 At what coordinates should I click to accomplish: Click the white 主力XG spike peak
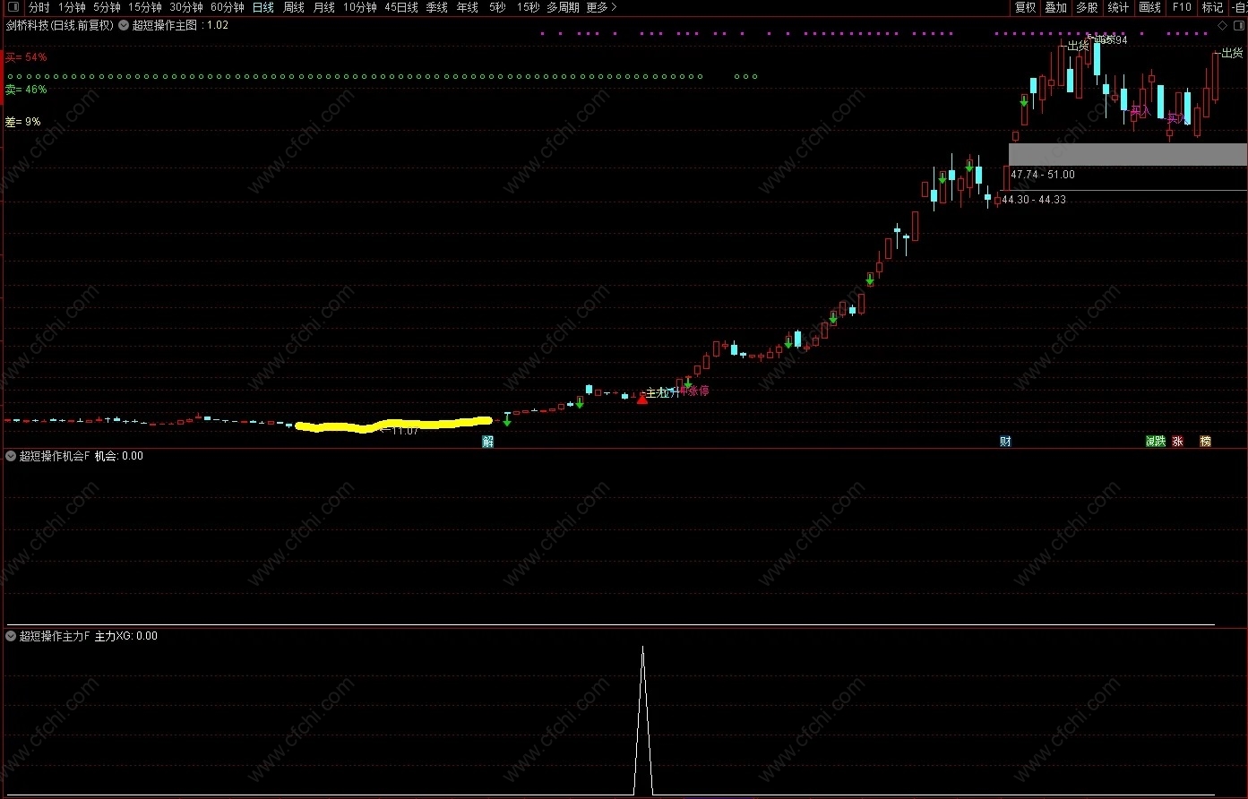tap(642, 647)
